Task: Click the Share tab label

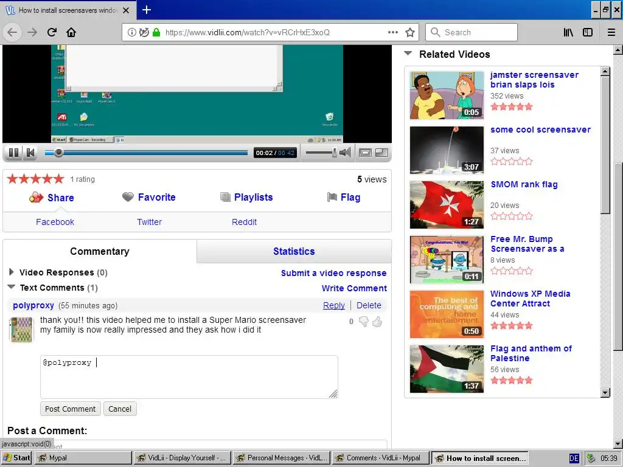Action: (61, 198)
